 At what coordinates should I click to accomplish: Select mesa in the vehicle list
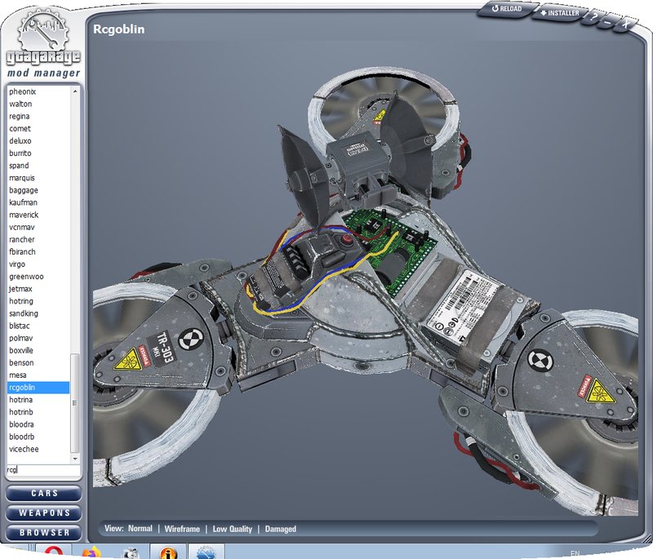(38, 375)
